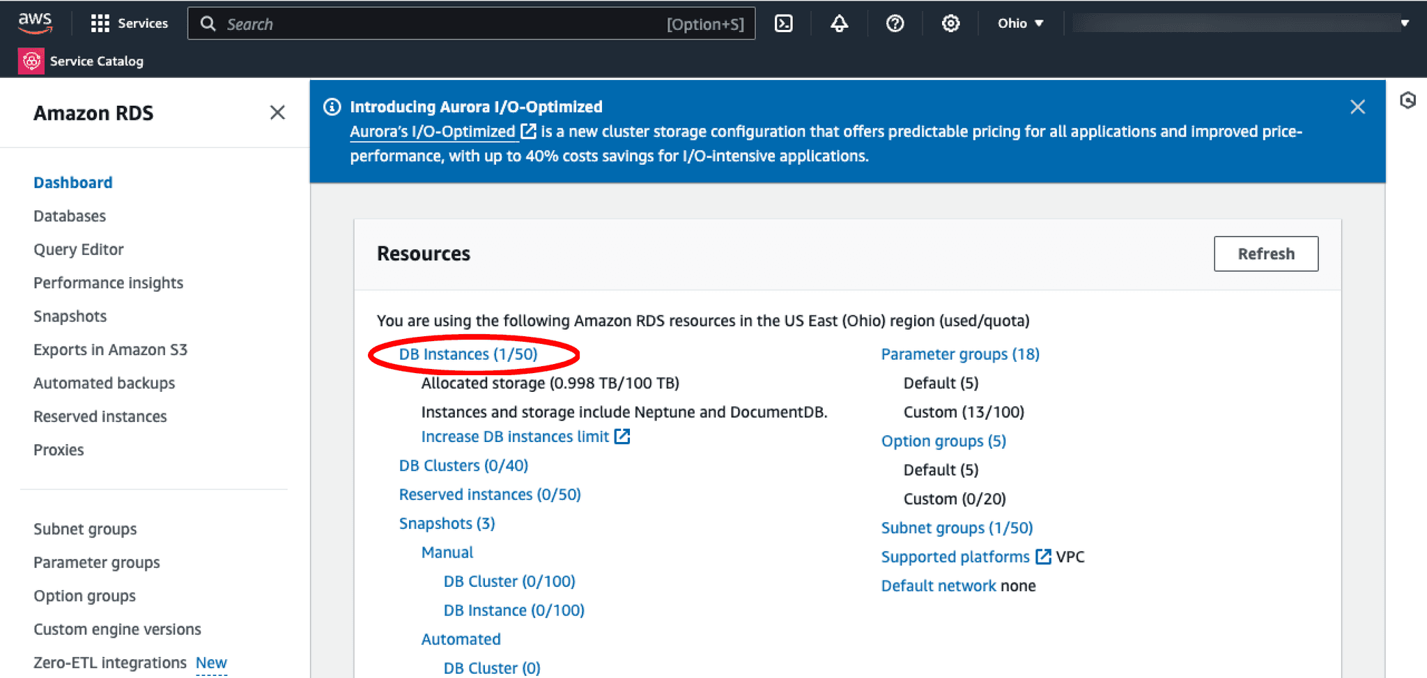This screenshot has width=1427, height=678.
Task: Close the Amazon RDS navigation panel
Action: [277, 112]
